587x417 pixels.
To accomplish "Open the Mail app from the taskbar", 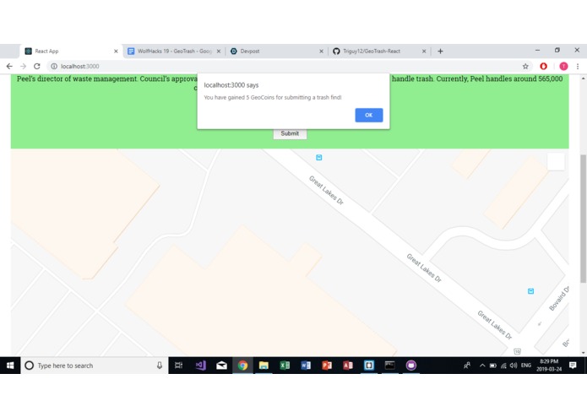I will pos(221,366).
